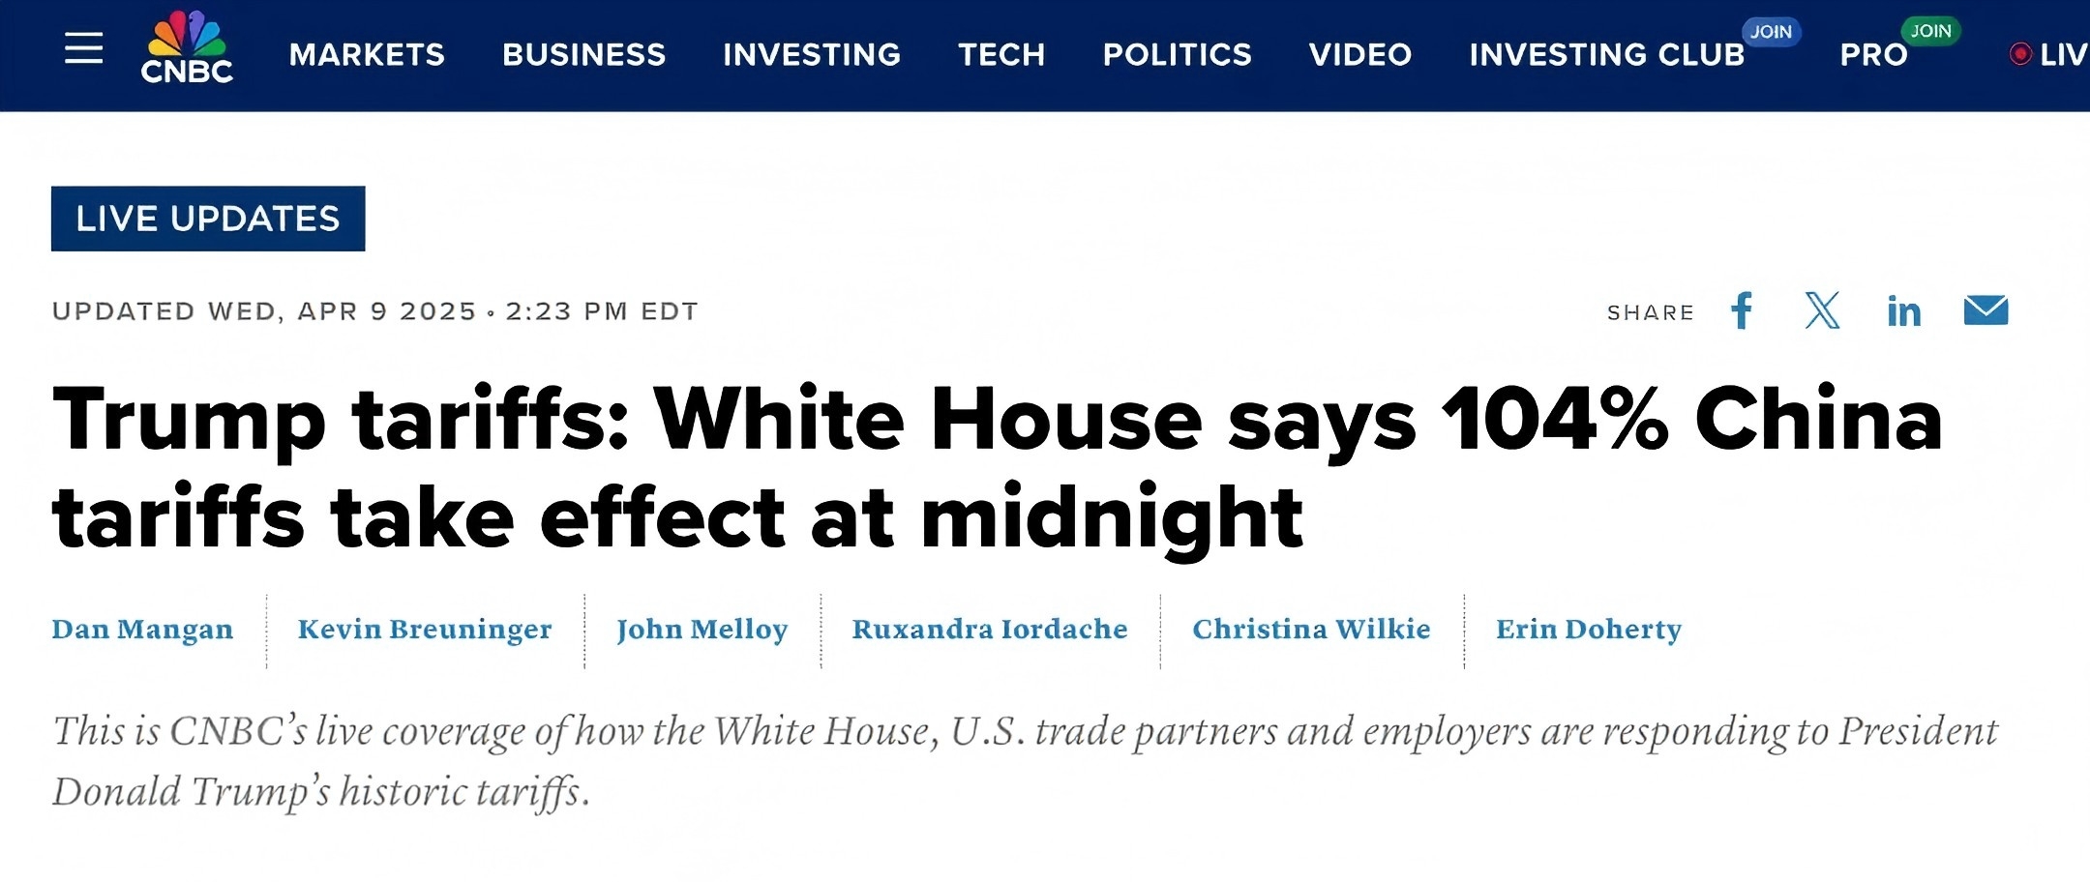Click the CNBC peacock logo
The width and height of the screenshot is (2090, 882).
click(x=187, y=48)
